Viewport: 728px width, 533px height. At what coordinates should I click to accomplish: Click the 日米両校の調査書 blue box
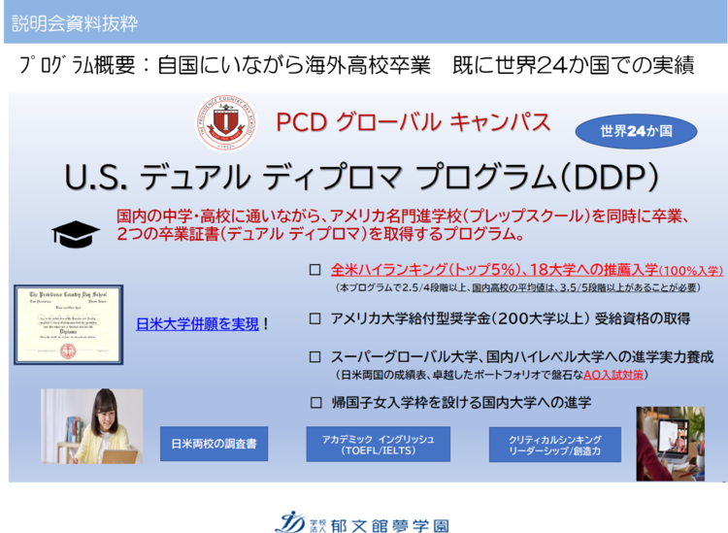point(214,444)
